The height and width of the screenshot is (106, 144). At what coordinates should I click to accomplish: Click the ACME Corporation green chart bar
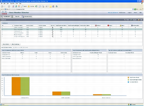[x=65, y=93]
